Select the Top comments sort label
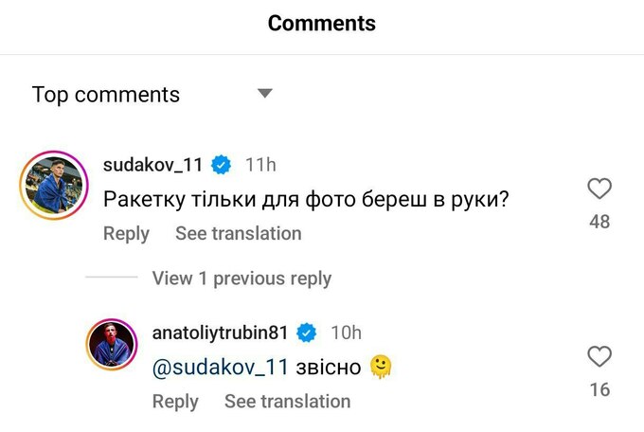 point(105,95)
